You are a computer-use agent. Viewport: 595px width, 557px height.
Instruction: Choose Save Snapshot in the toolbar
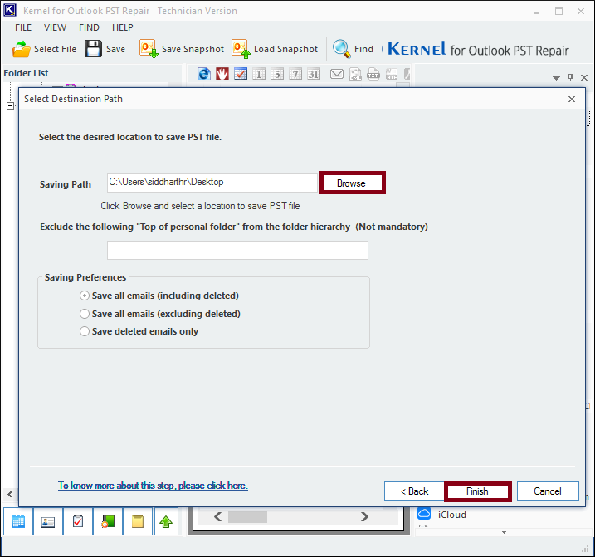pos(182,49)
